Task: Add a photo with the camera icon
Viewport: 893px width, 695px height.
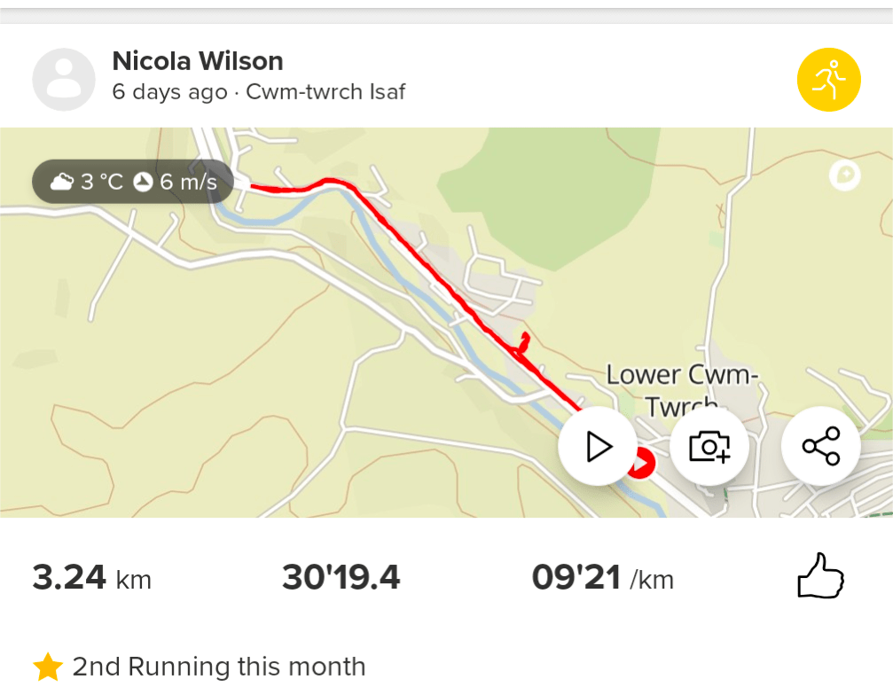Action: pyautogui.click(x=709, y=446)
